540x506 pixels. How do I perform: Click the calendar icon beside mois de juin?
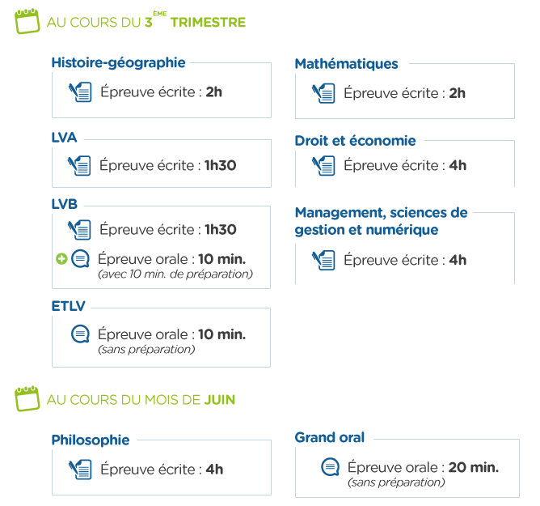pos(27,399)
